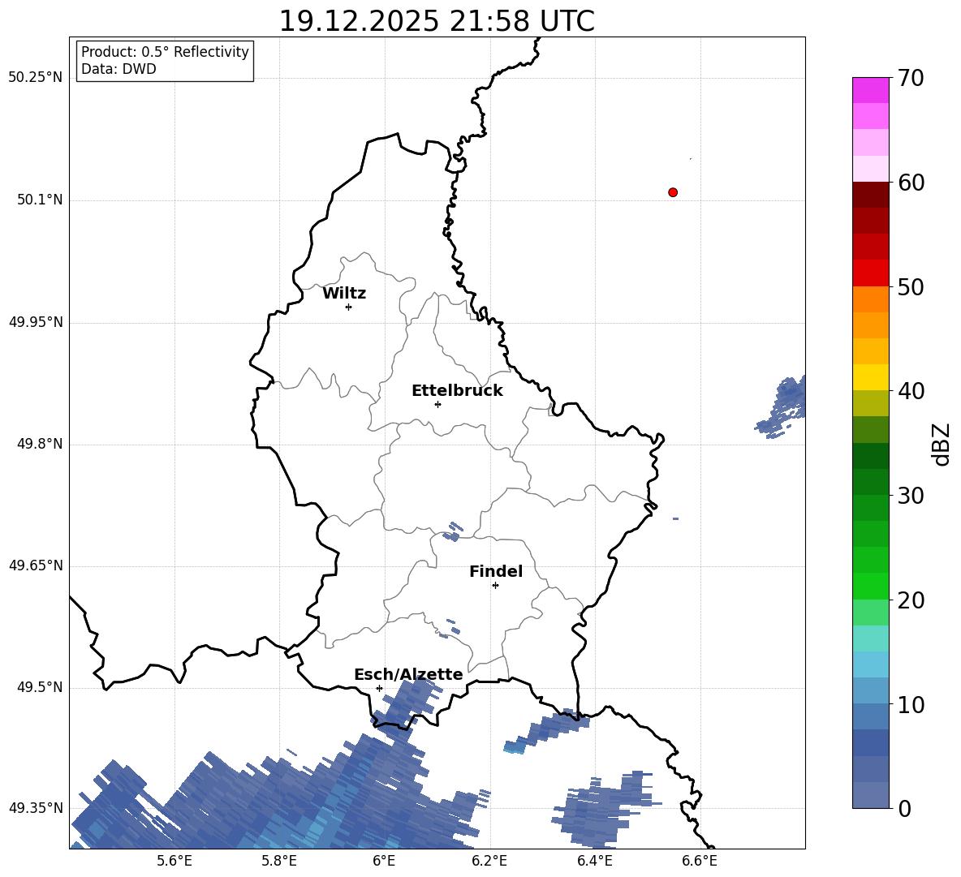Click the title 19.12.2025 21:58 UTC
961x877 pixels.
point(437,21)
